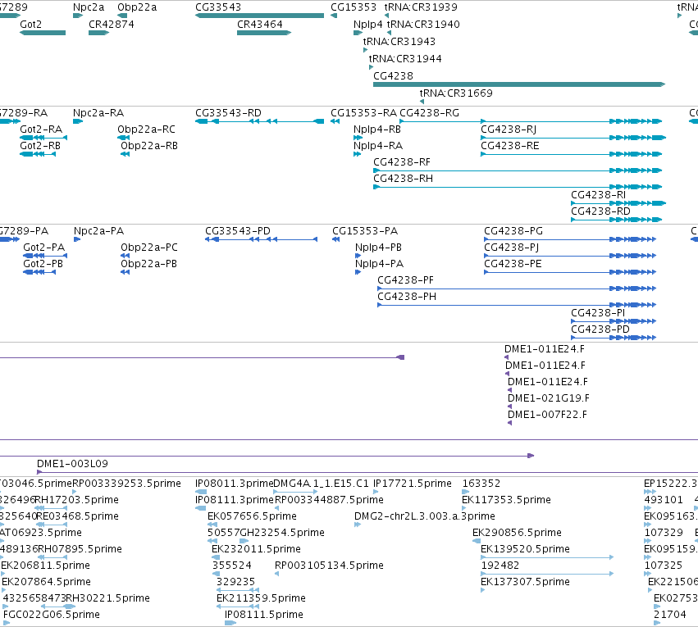Click the CG33543-RD transcript label
This screenshot has width=698, height=627.
tap(228, 113)
